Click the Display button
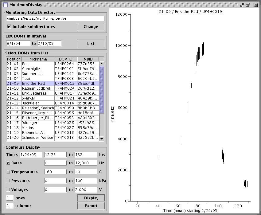The width and height of the screenshot is (261, 215). coord(91,198)
